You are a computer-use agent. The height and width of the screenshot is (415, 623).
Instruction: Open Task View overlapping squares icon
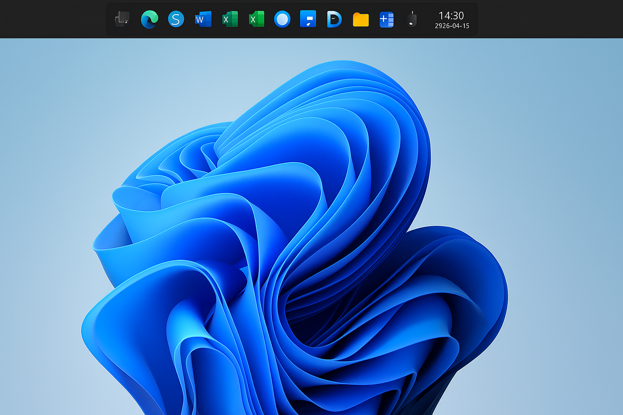(x=122, y=19)
